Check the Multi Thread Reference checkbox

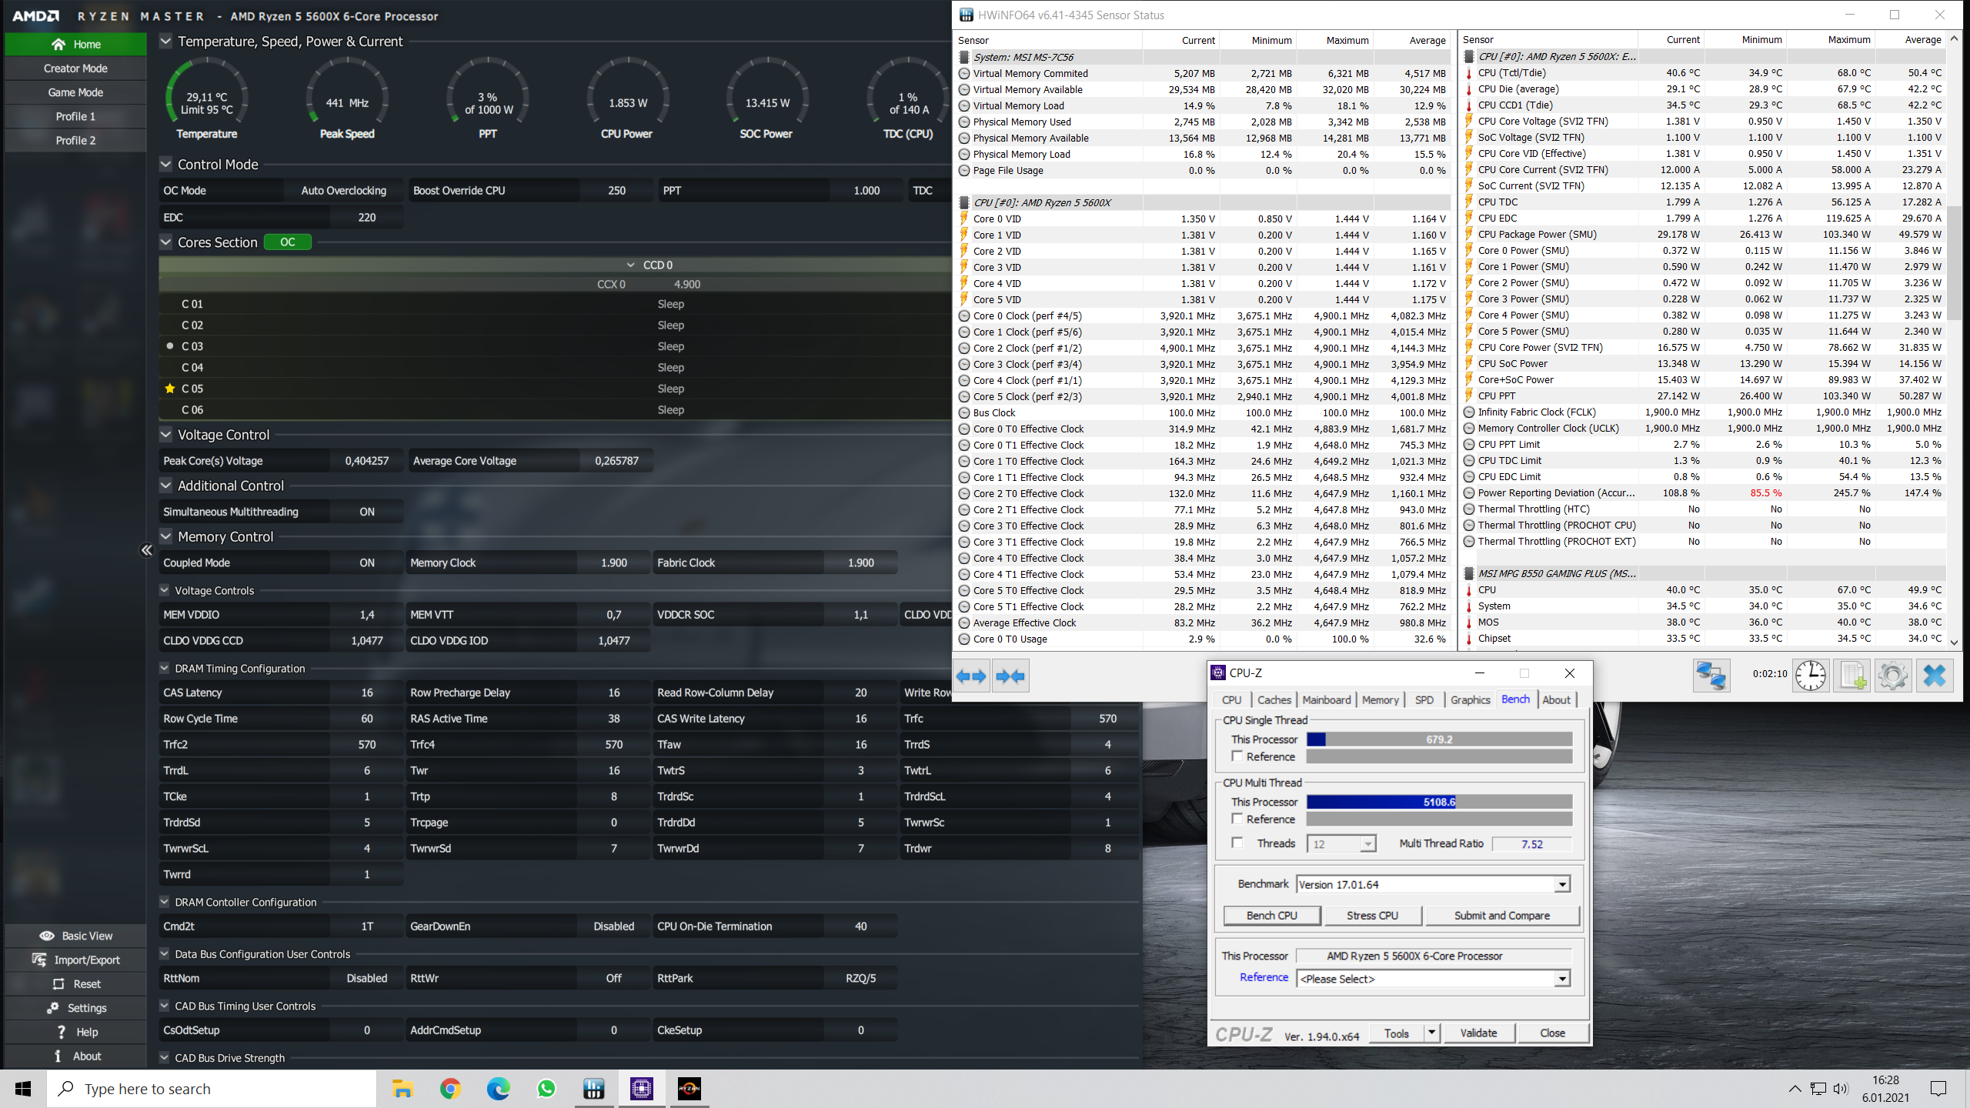click(1237, 819)
